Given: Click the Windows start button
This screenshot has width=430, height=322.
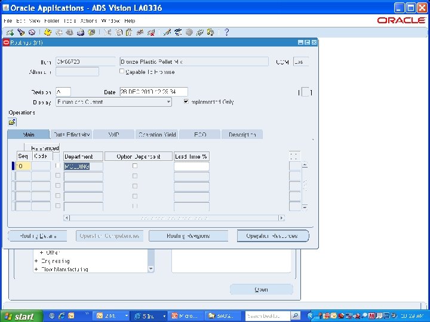Looking at the screenshot, I should pyautogui.click(x=21, y=316).
